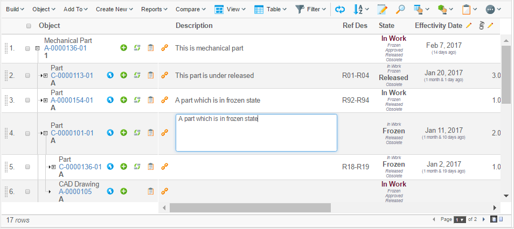This screenshot has height=229, width=514.
Task: Open the sort A-Z dropdown
Action: tap(360, 9)
